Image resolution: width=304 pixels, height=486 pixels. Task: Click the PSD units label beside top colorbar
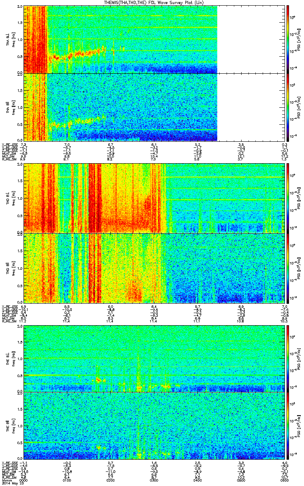click(299, 39)
